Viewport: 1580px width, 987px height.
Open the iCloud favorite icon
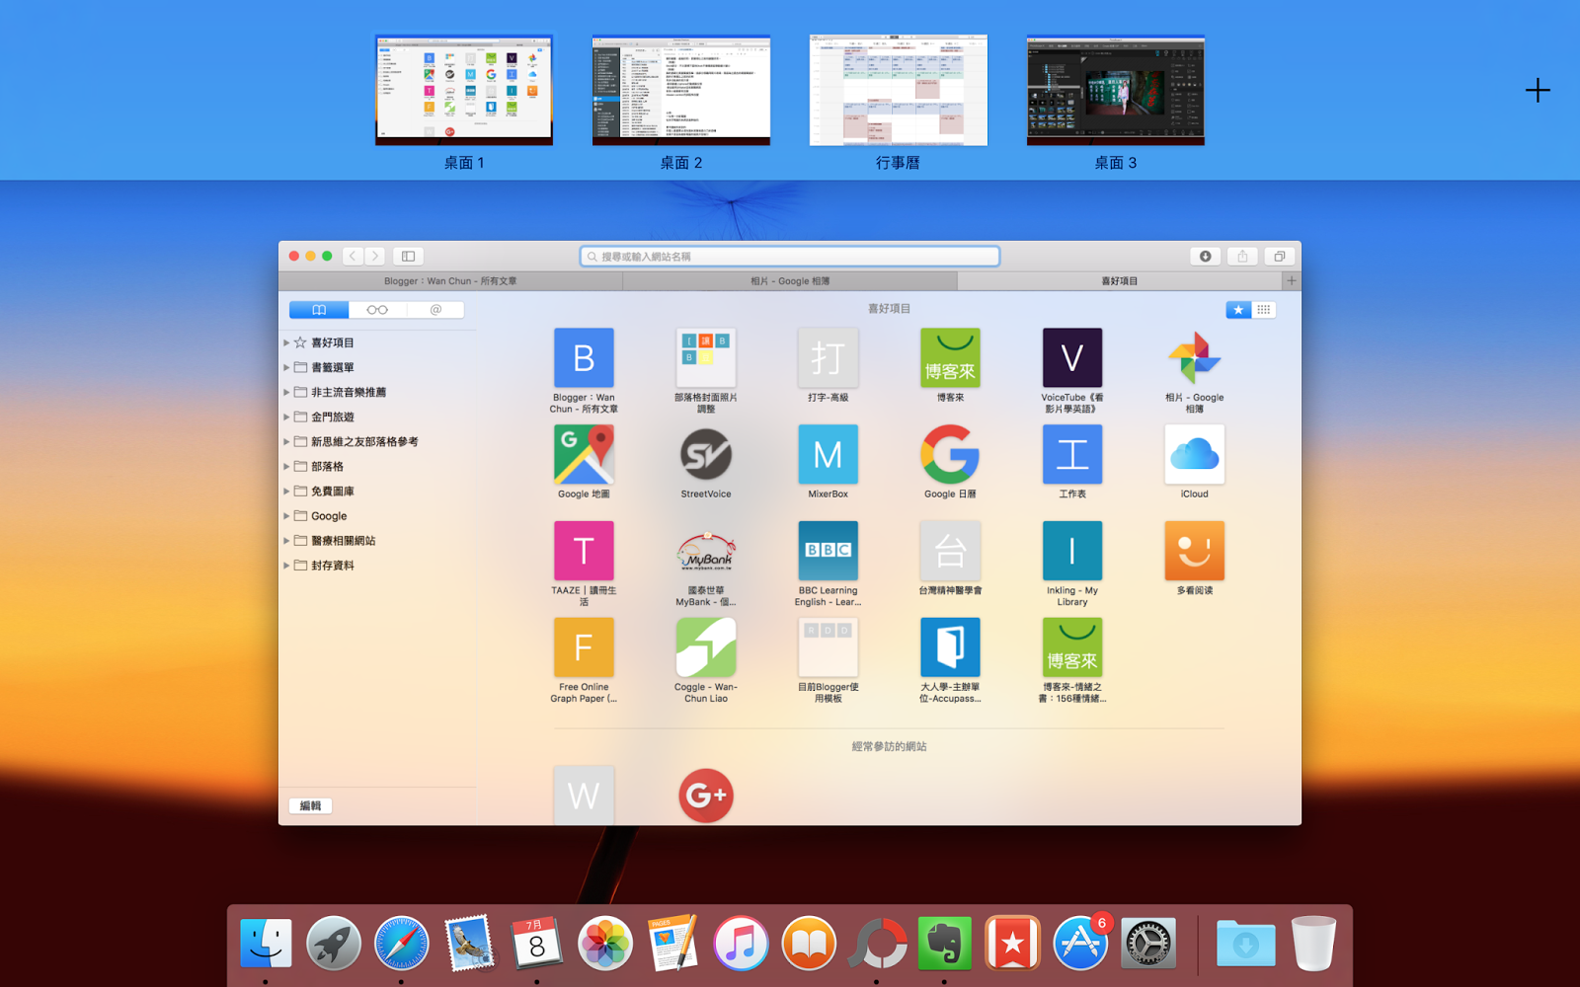[1195, 454]
